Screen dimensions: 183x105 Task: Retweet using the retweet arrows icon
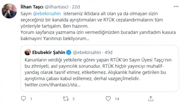click(x=66, y=99)
